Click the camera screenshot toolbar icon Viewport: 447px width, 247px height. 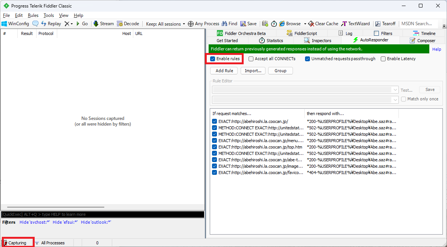265,24
